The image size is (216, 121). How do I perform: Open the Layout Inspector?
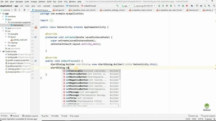pyautogui.click(x=208, y=116)
